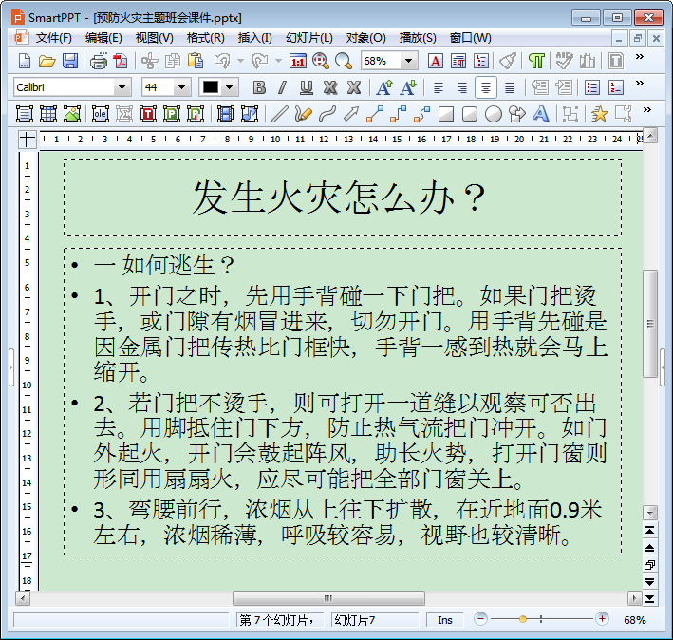Image resolution: width=673 pixels, height=640 pixels.
Task: Toggle left paragraph alignment
Action: 438,87
